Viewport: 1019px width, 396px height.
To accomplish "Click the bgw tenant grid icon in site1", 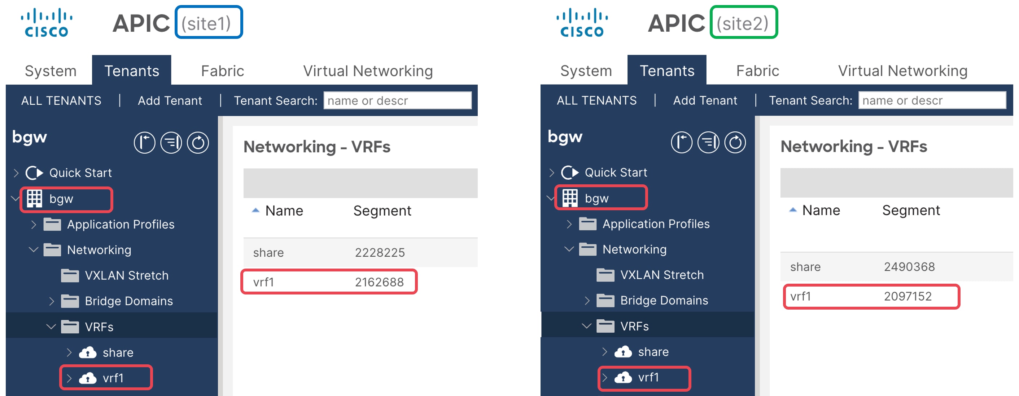I will click(34, 199).
